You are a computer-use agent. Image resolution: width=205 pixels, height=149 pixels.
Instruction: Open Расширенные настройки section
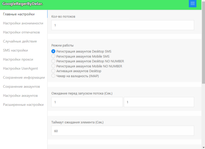(x=24, y=105)
